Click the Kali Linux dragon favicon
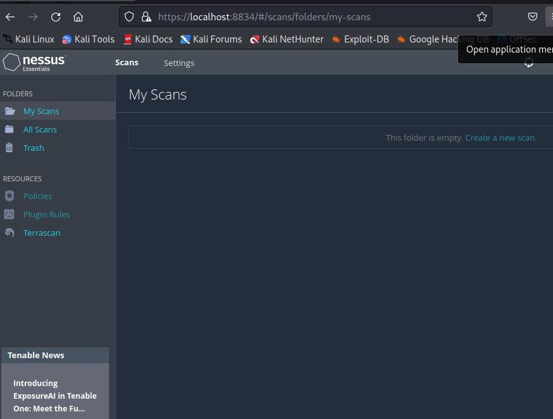 tap(8, 39)
